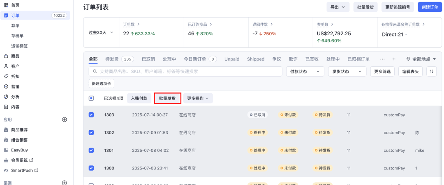Viewport: 444px width, 185px height.
Task: Uncheck the order 1303 checkbox
Action: click(x=91, y=115)
